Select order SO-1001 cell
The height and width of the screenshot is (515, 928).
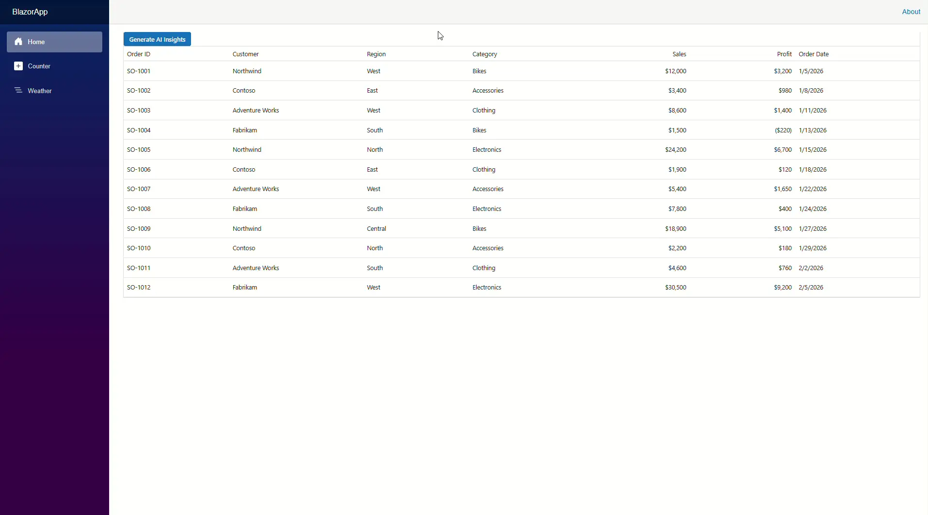[139, 71]
